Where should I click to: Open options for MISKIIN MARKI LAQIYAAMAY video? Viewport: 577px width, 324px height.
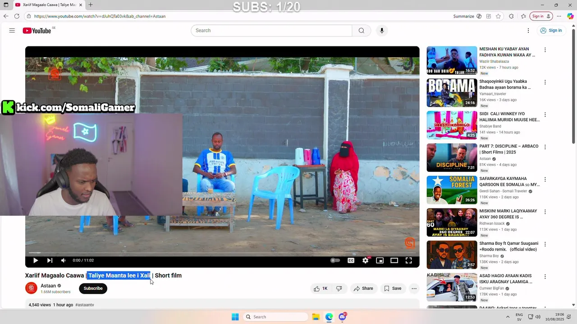pyautogui.click(x=545, y=212)
